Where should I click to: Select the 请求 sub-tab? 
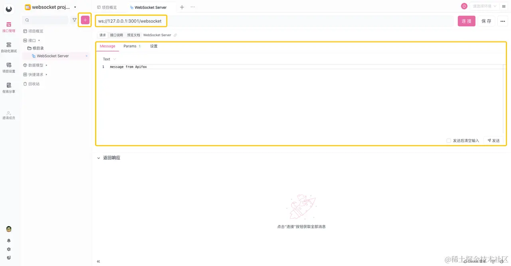(103, 35)
